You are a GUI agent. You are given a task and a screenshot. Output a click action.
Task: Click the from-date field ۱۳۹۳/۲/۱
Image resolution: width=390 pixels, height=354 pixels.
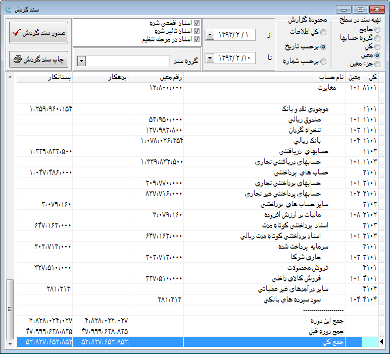(234, 35)
